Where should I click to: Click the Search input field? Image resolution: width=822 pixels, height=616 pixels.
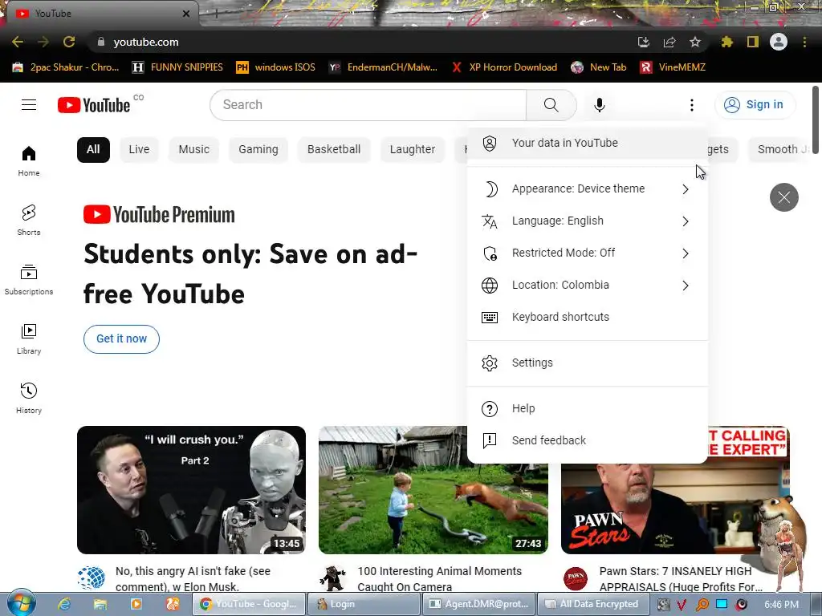[x=368, y=105]
